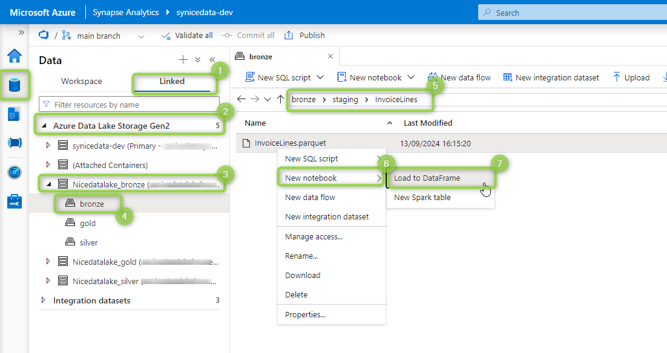Viewport: 667px width, 353px height.
Task: Collapse the Data panel with double left chevron
Action: pos(212,60)
